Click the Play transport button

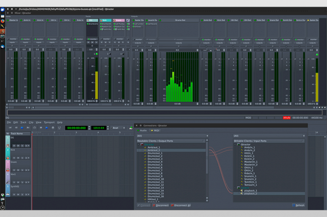point(47,128)
